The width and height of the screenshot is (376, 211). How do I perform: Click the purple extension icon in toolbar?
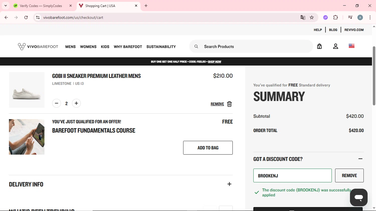point(325,18)
